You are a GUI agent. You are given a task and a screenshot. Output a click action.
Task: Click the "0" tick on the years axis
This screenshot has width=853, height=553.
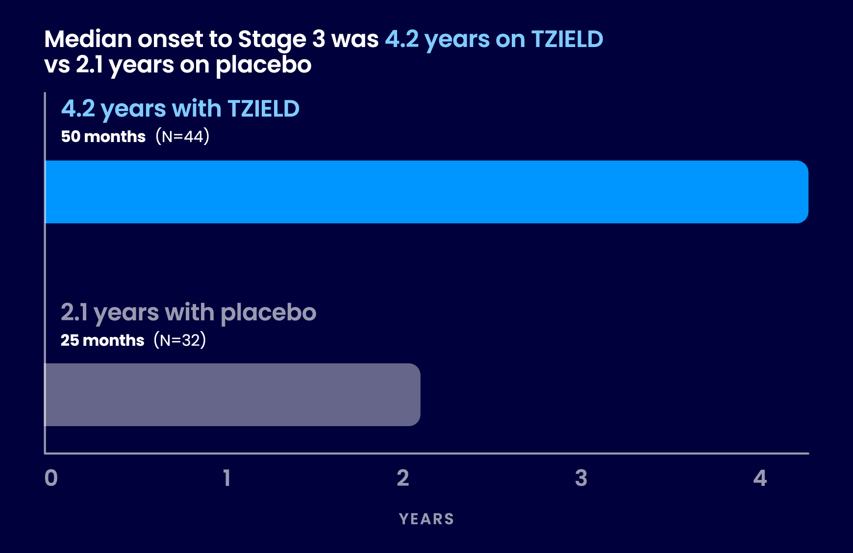pos(51,478)
